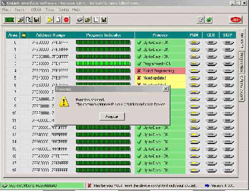Screen dimensions: 249x191
Task: Toggle the PGM switch for Area 0
Action: click(194, 42)
